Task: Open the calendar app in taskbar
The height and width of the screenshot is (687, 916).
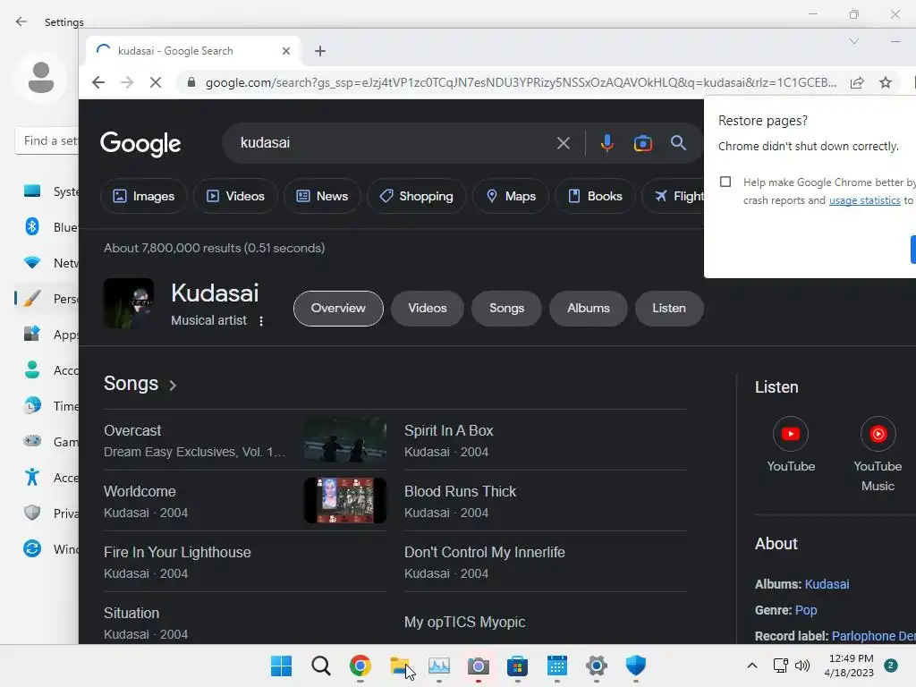Action: click(556, 666)
